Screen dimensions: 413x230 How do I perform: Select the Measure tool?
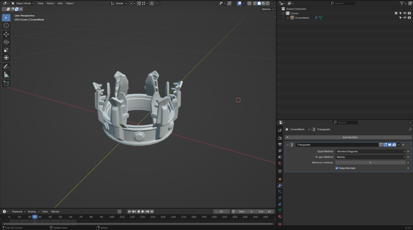tap(6, 75)
